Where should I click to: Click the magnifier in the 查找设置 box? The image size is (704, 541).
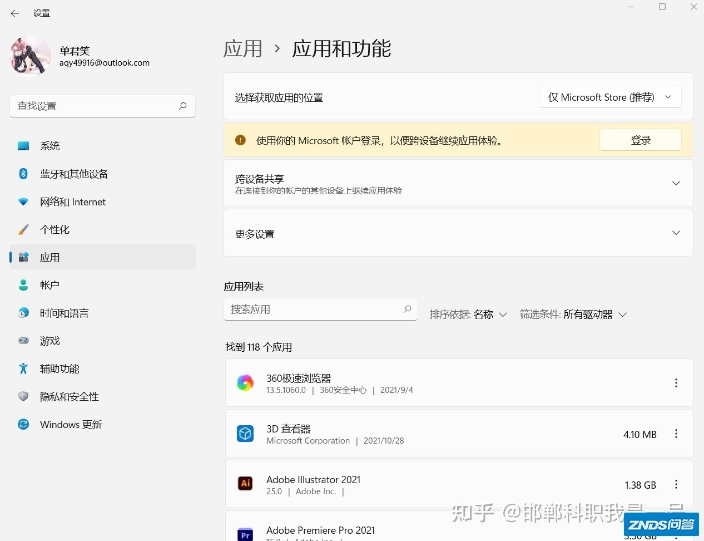[183, 106]
